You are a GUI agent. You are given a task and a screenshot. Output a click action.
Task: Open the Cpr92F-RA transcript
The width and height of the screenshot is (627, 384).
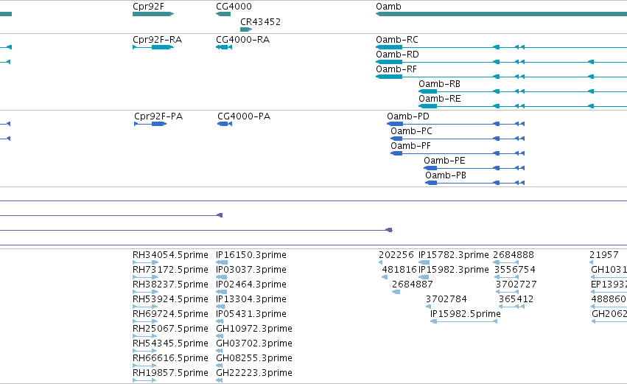153,47
